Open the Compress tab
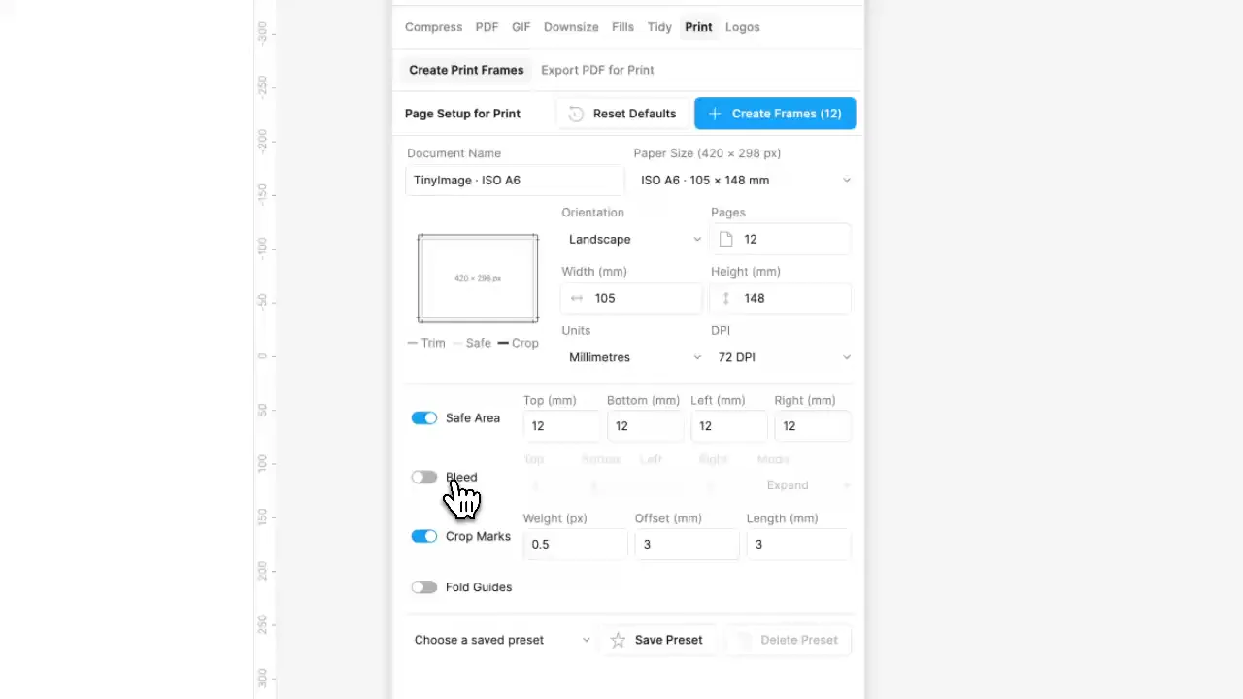 click(x=433, y=27)
